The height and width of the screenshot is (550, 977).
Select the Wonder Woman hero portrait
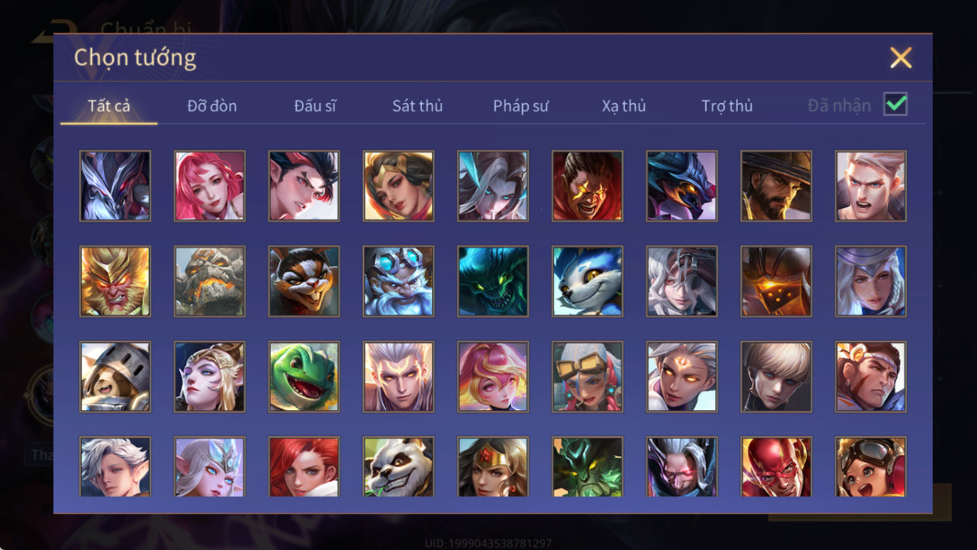(493, 467)
